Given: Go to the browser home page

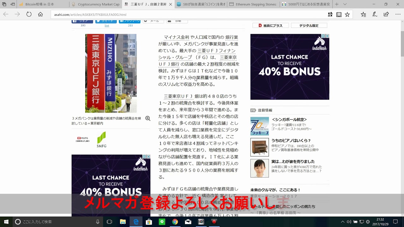Looking at the screenshot, I should tap(40, 14).
